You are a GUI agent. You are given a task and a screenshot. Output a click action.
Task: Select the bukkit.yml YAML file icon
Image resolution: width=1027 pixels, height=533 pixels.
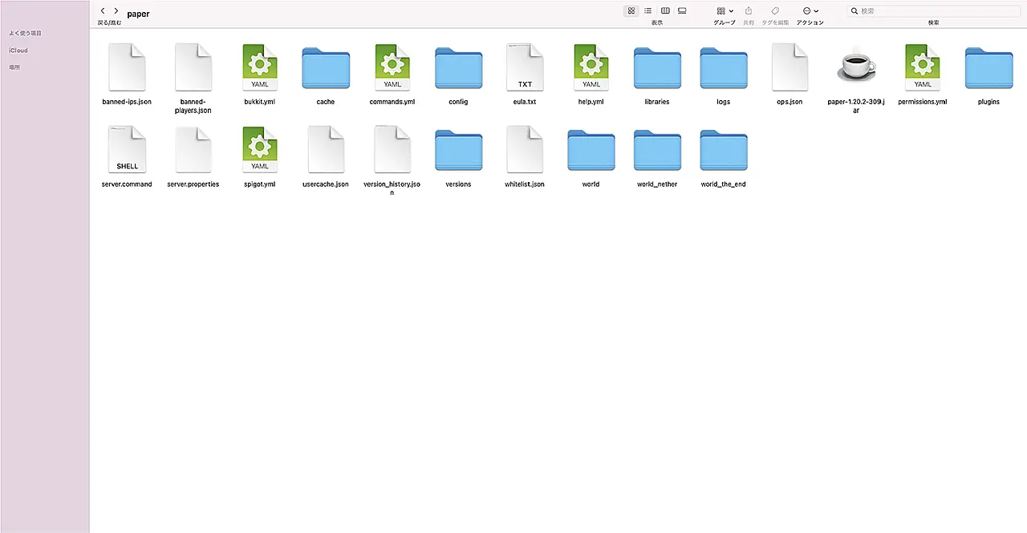click(x=259, y=67)
